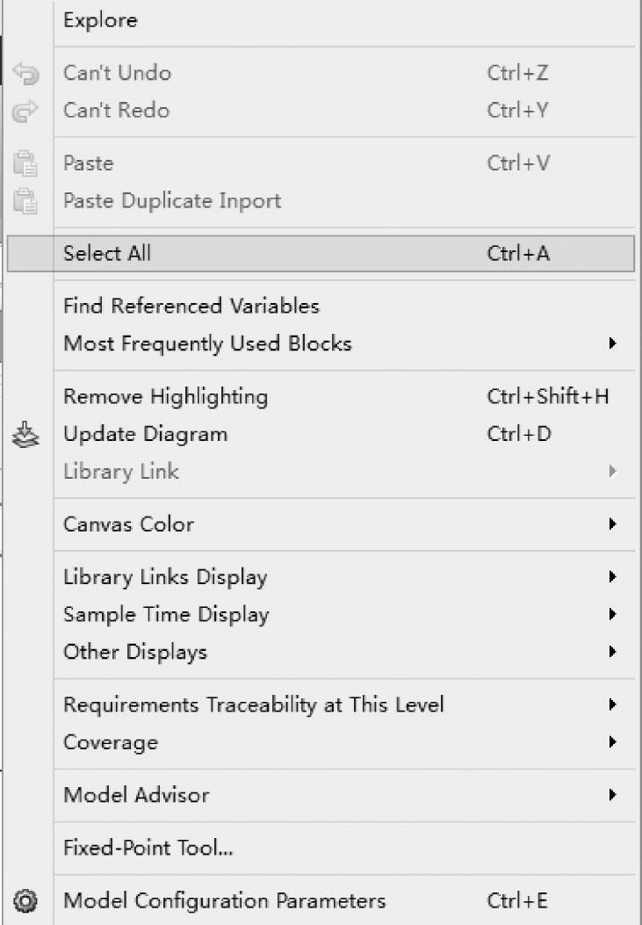Expand the Canvas Color submenu arrow
Screen dimensions: 642x925
[x=612, y=524]
